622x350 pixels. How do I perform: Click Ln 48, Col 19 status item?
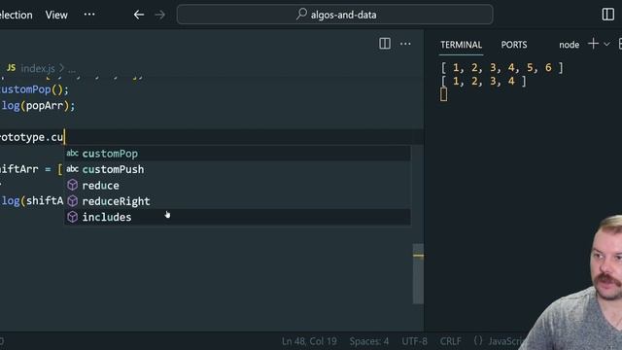click(x=309, y=341)
